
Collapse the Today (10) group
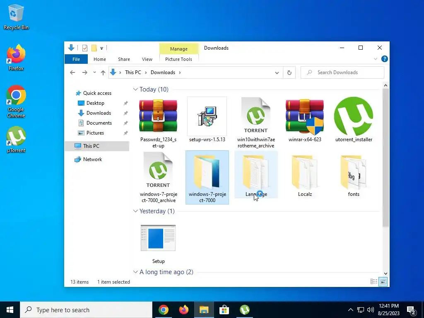pos(135,89)
